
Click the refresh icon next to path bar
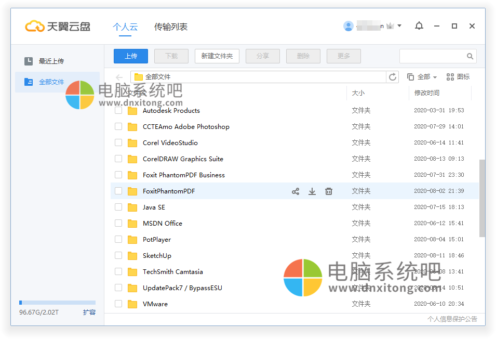click(x=393, y=76)
